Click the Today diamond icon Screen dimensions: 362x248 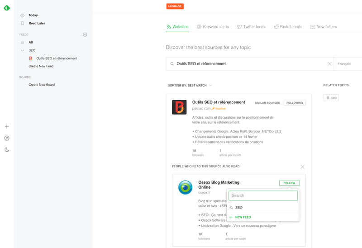click(22, 15)
